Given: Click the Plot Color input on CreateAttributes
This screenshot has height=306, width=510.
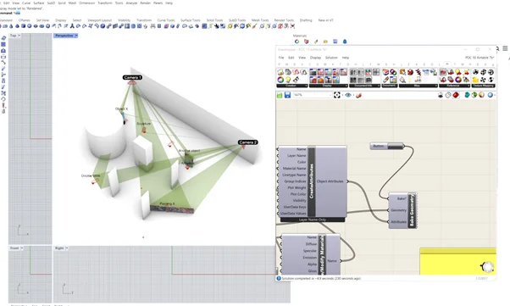Looking at the screenshot, I should tap(298, 194).
